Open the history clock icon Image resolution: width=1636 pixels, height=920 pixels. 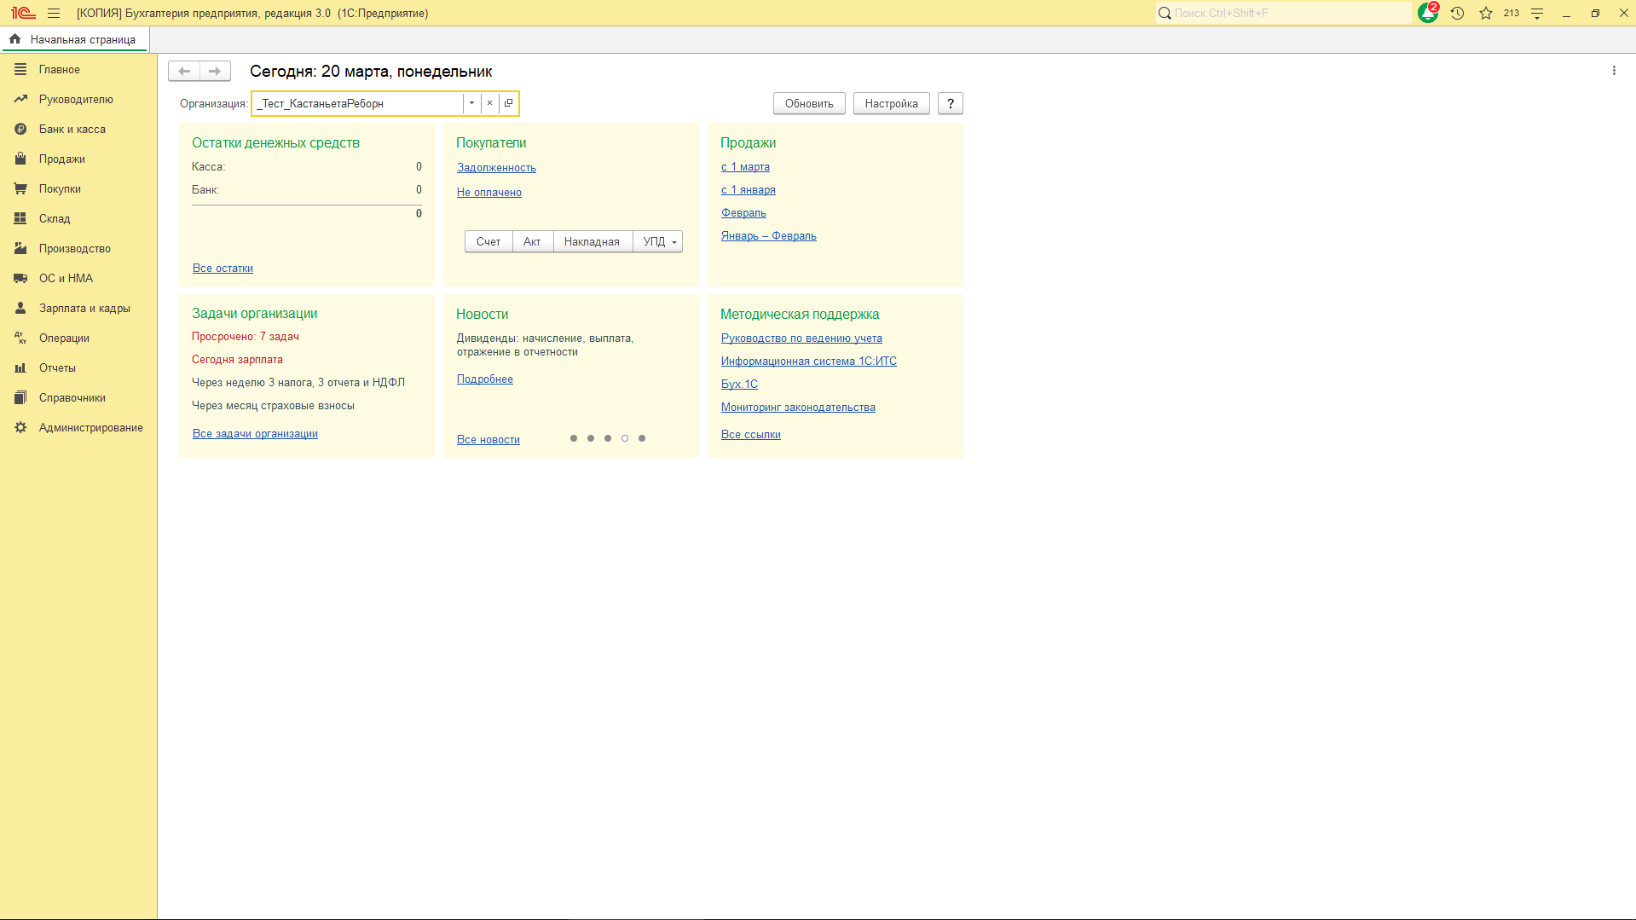coord(1457,14)
